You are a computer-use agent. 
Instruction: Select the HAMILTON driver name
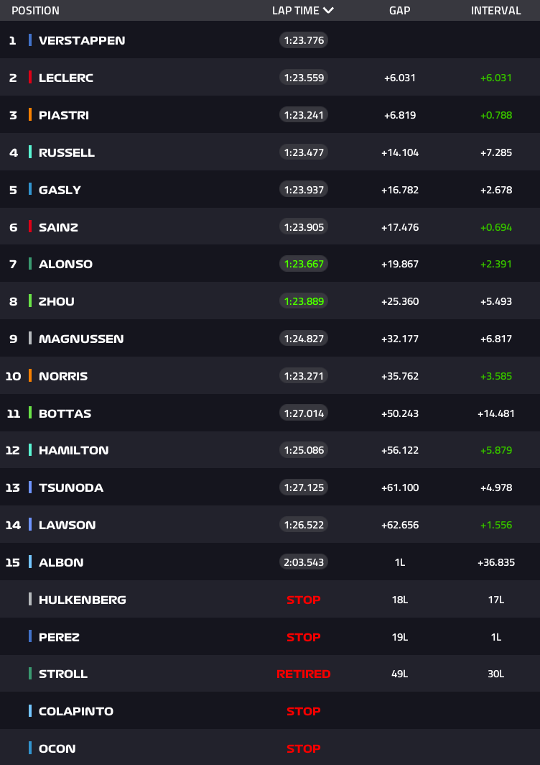pyautogui.click(x=73, y=450)
